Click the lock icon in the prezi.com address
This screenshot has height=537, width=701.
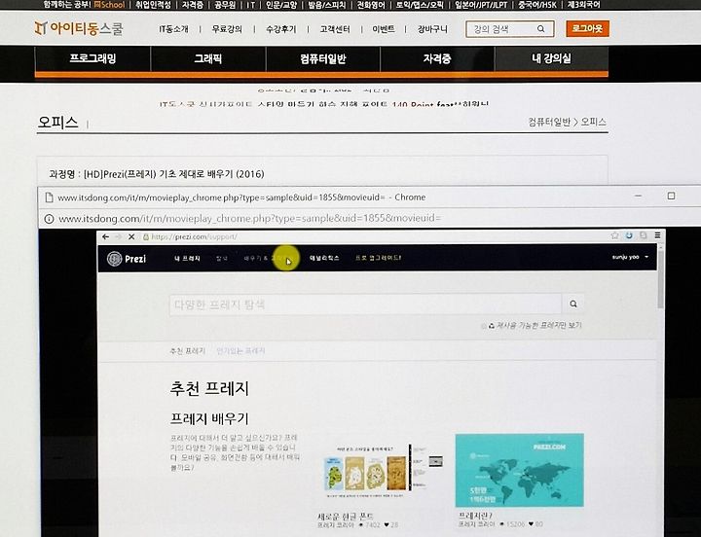click(146, 236)
